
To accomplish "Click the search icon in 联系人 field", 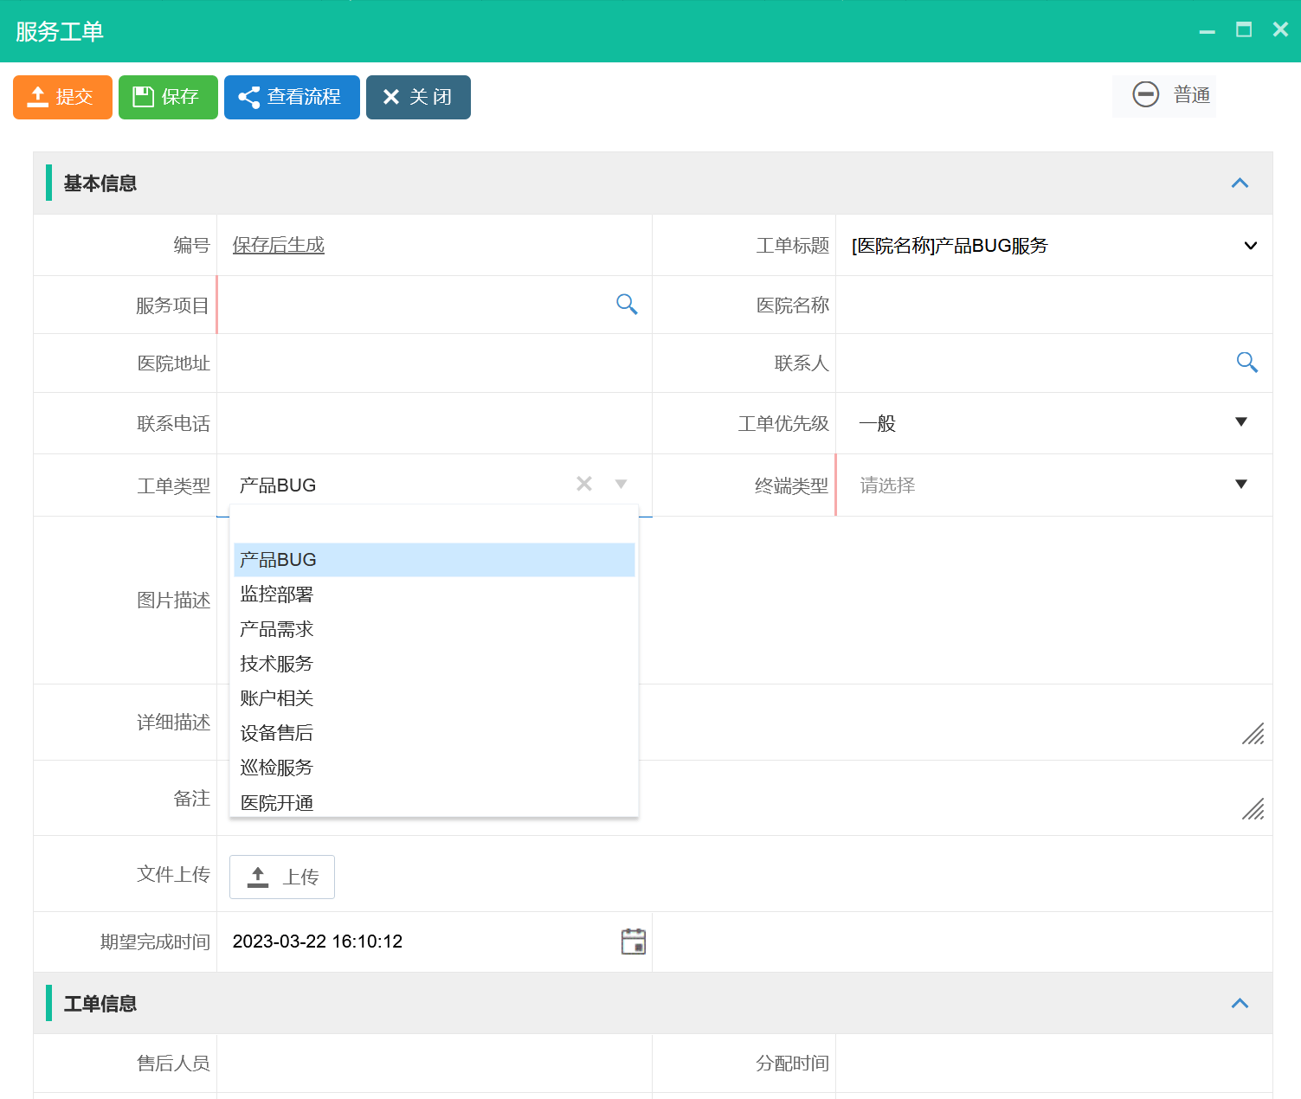I will pyautogui.click(x=1246, y=363).
